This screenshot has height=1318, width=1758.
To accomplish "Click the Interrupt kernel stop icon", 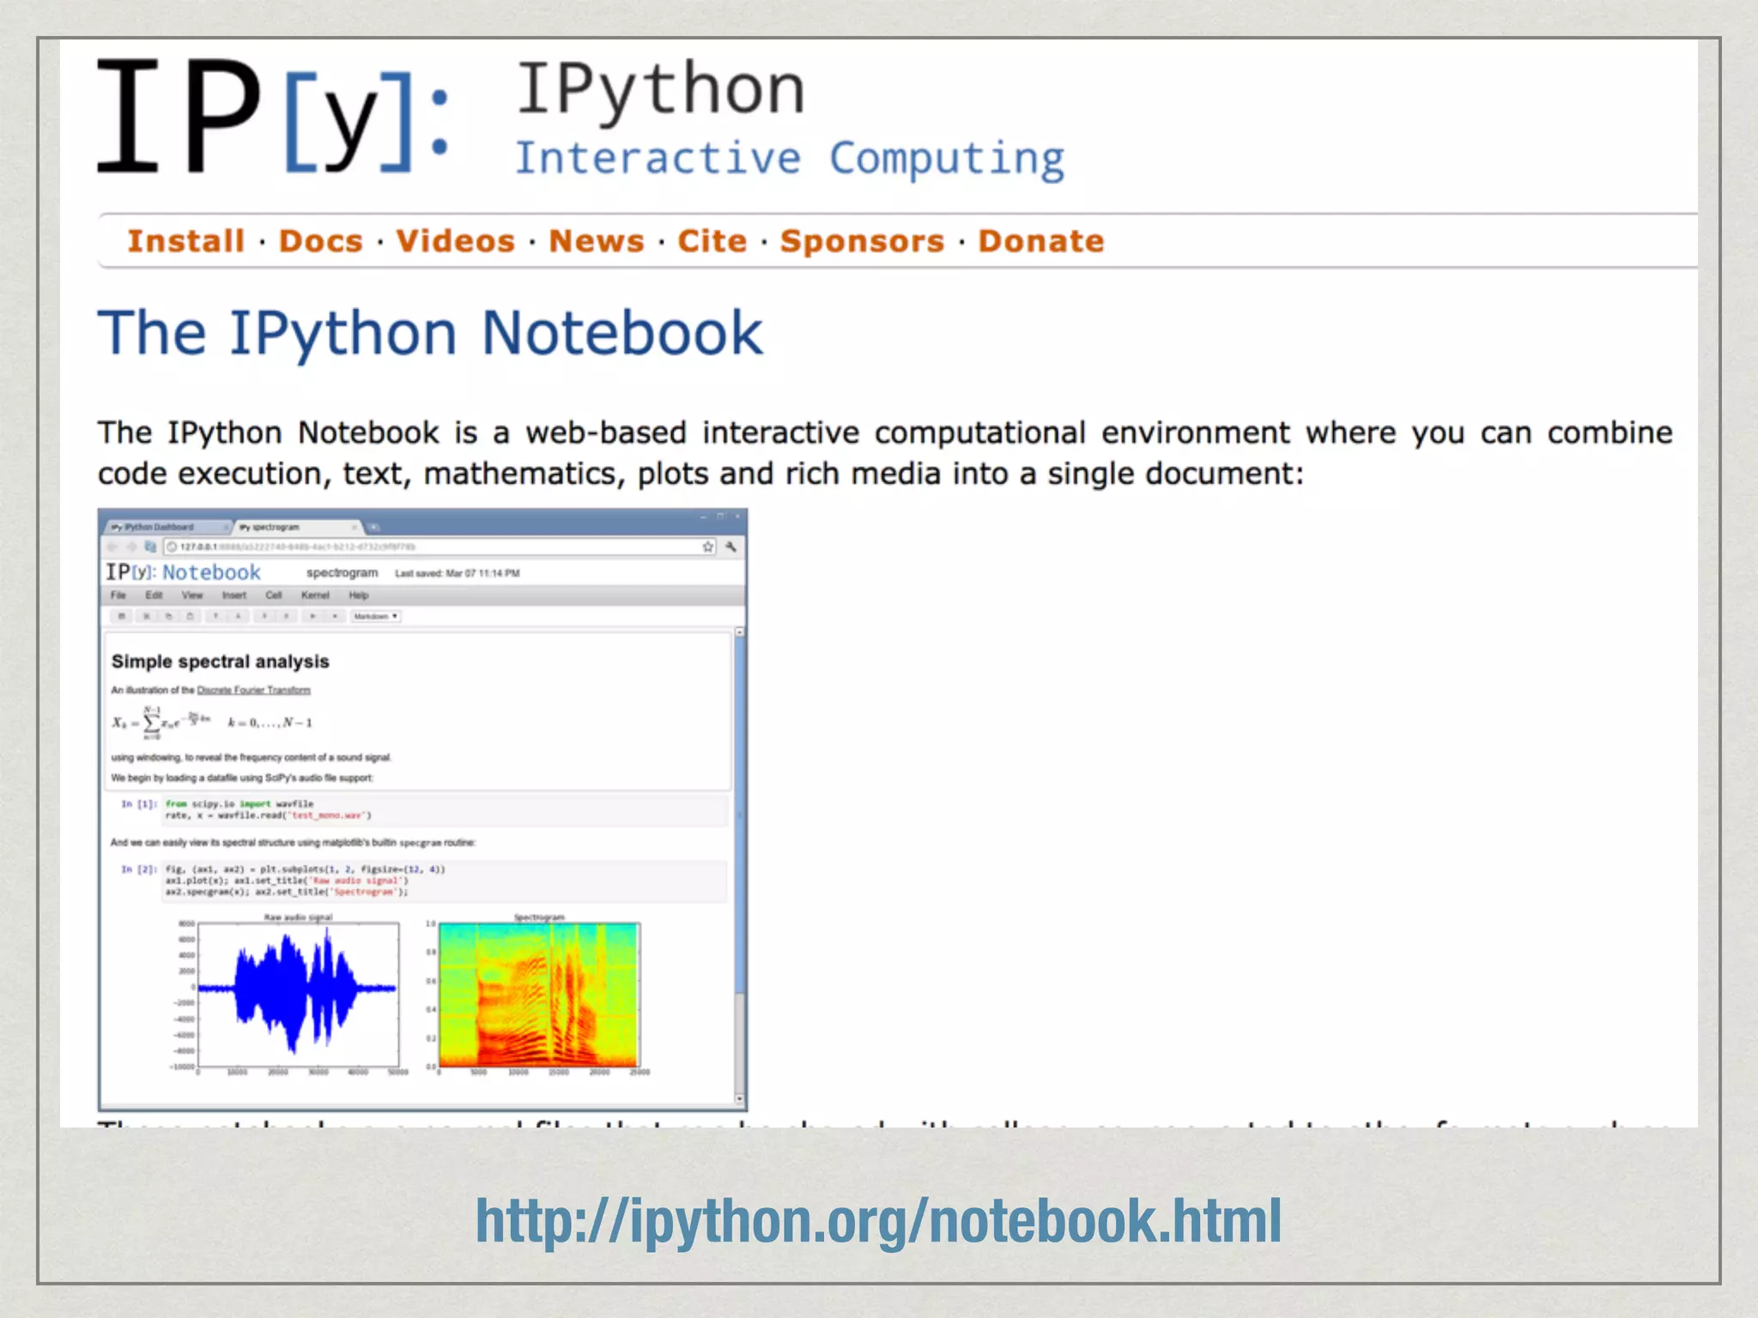I will (335, 616).
